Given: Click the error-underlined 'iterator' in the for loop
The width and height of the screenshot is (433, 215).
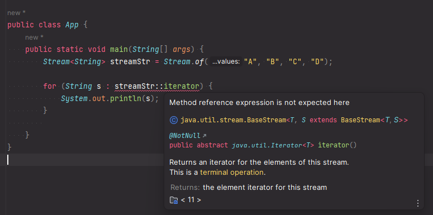Looking at the screenshot, I should [182, 87].
